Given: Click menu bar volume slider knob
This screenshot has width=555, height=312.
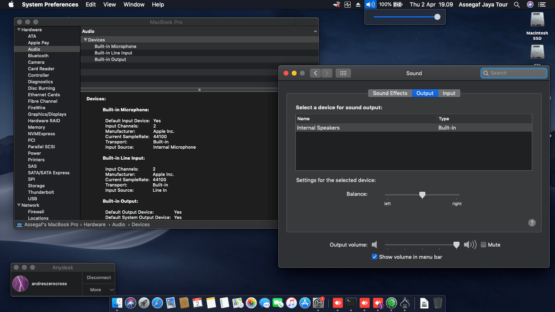Looking at the screenshot, I should [x=437, y=17].
